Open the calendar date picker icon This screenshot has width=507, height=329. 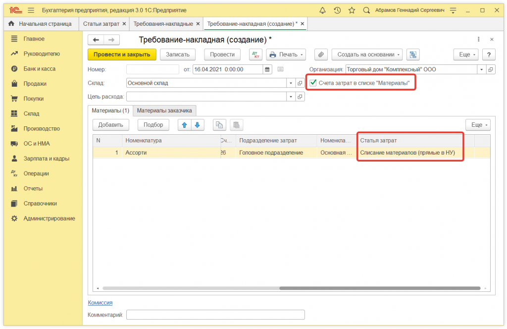click(267, 69)
